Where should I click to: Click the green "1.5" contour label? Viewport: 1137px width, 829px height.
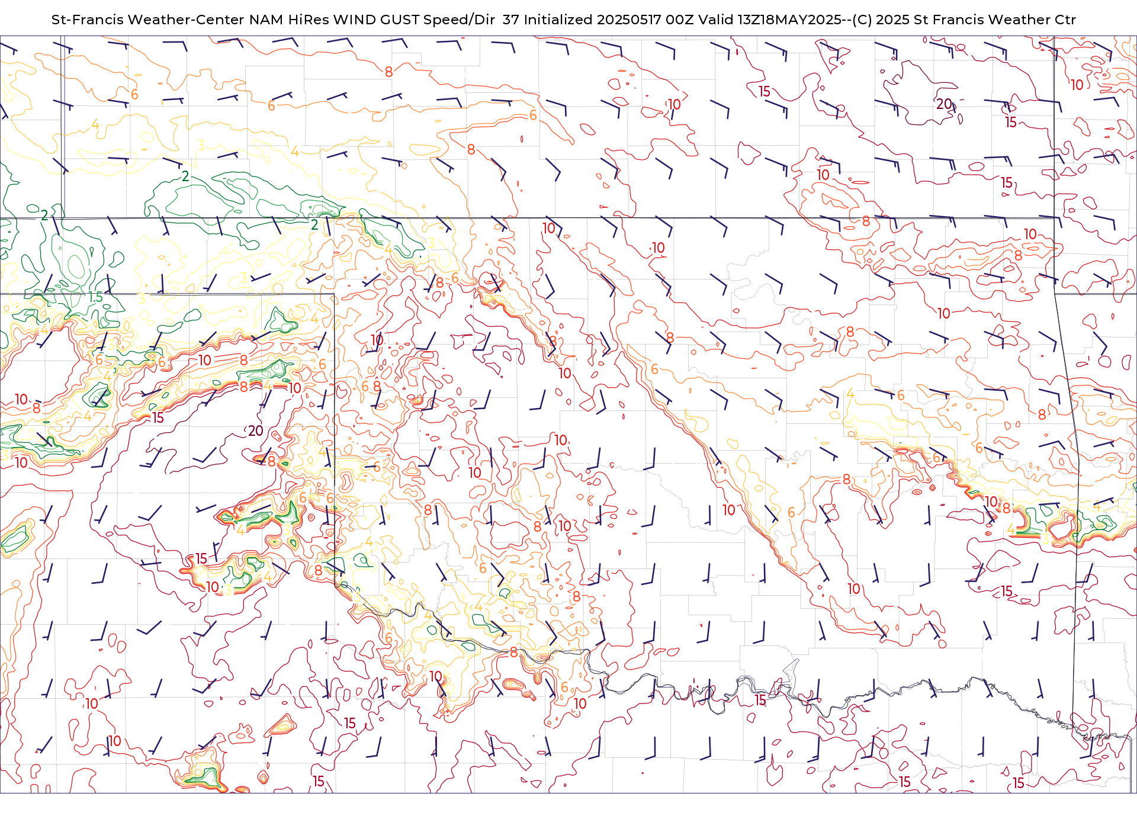[x=95, y=297]
